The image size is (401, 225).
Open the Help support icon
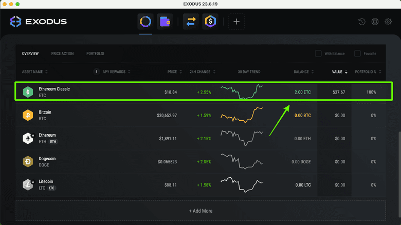point(375,22)
